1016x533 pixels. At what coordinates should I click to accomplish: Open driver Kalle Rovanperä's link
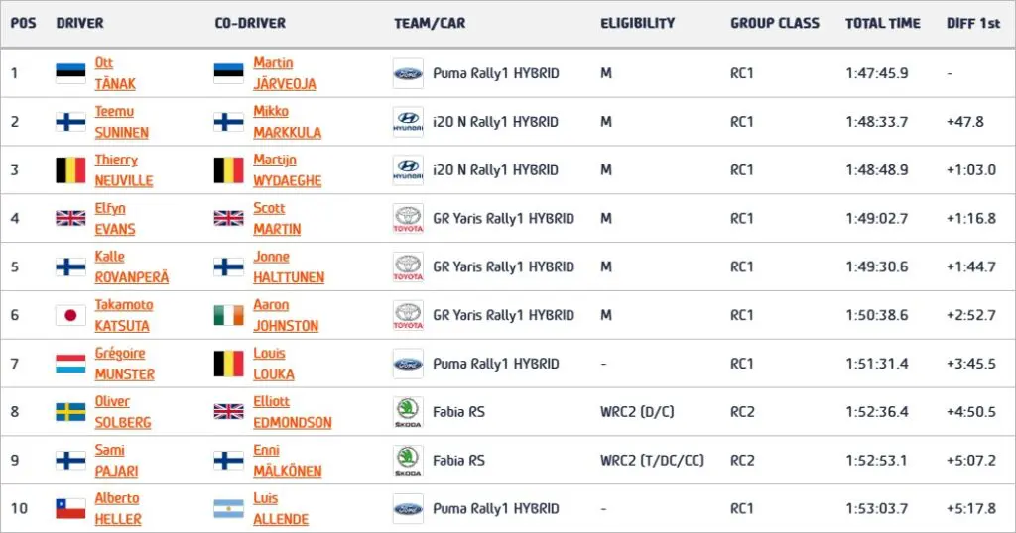pyautogui.click(x=132, y=267)
